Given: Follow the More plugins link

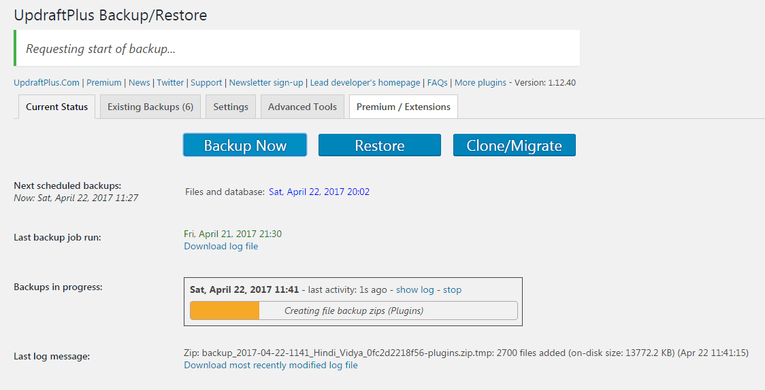Looking at the screenshot, I should (x=481, y=83).
